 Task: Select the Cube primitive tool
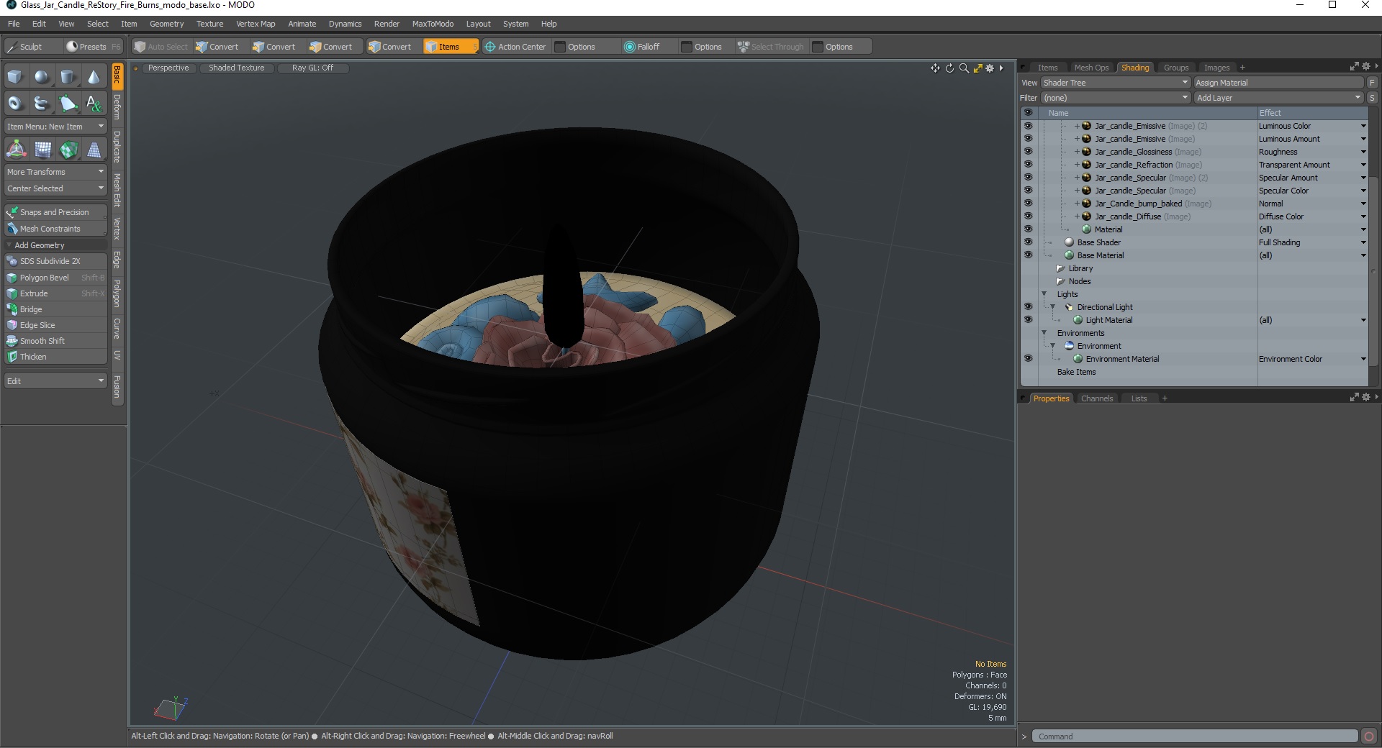point(15,77)
